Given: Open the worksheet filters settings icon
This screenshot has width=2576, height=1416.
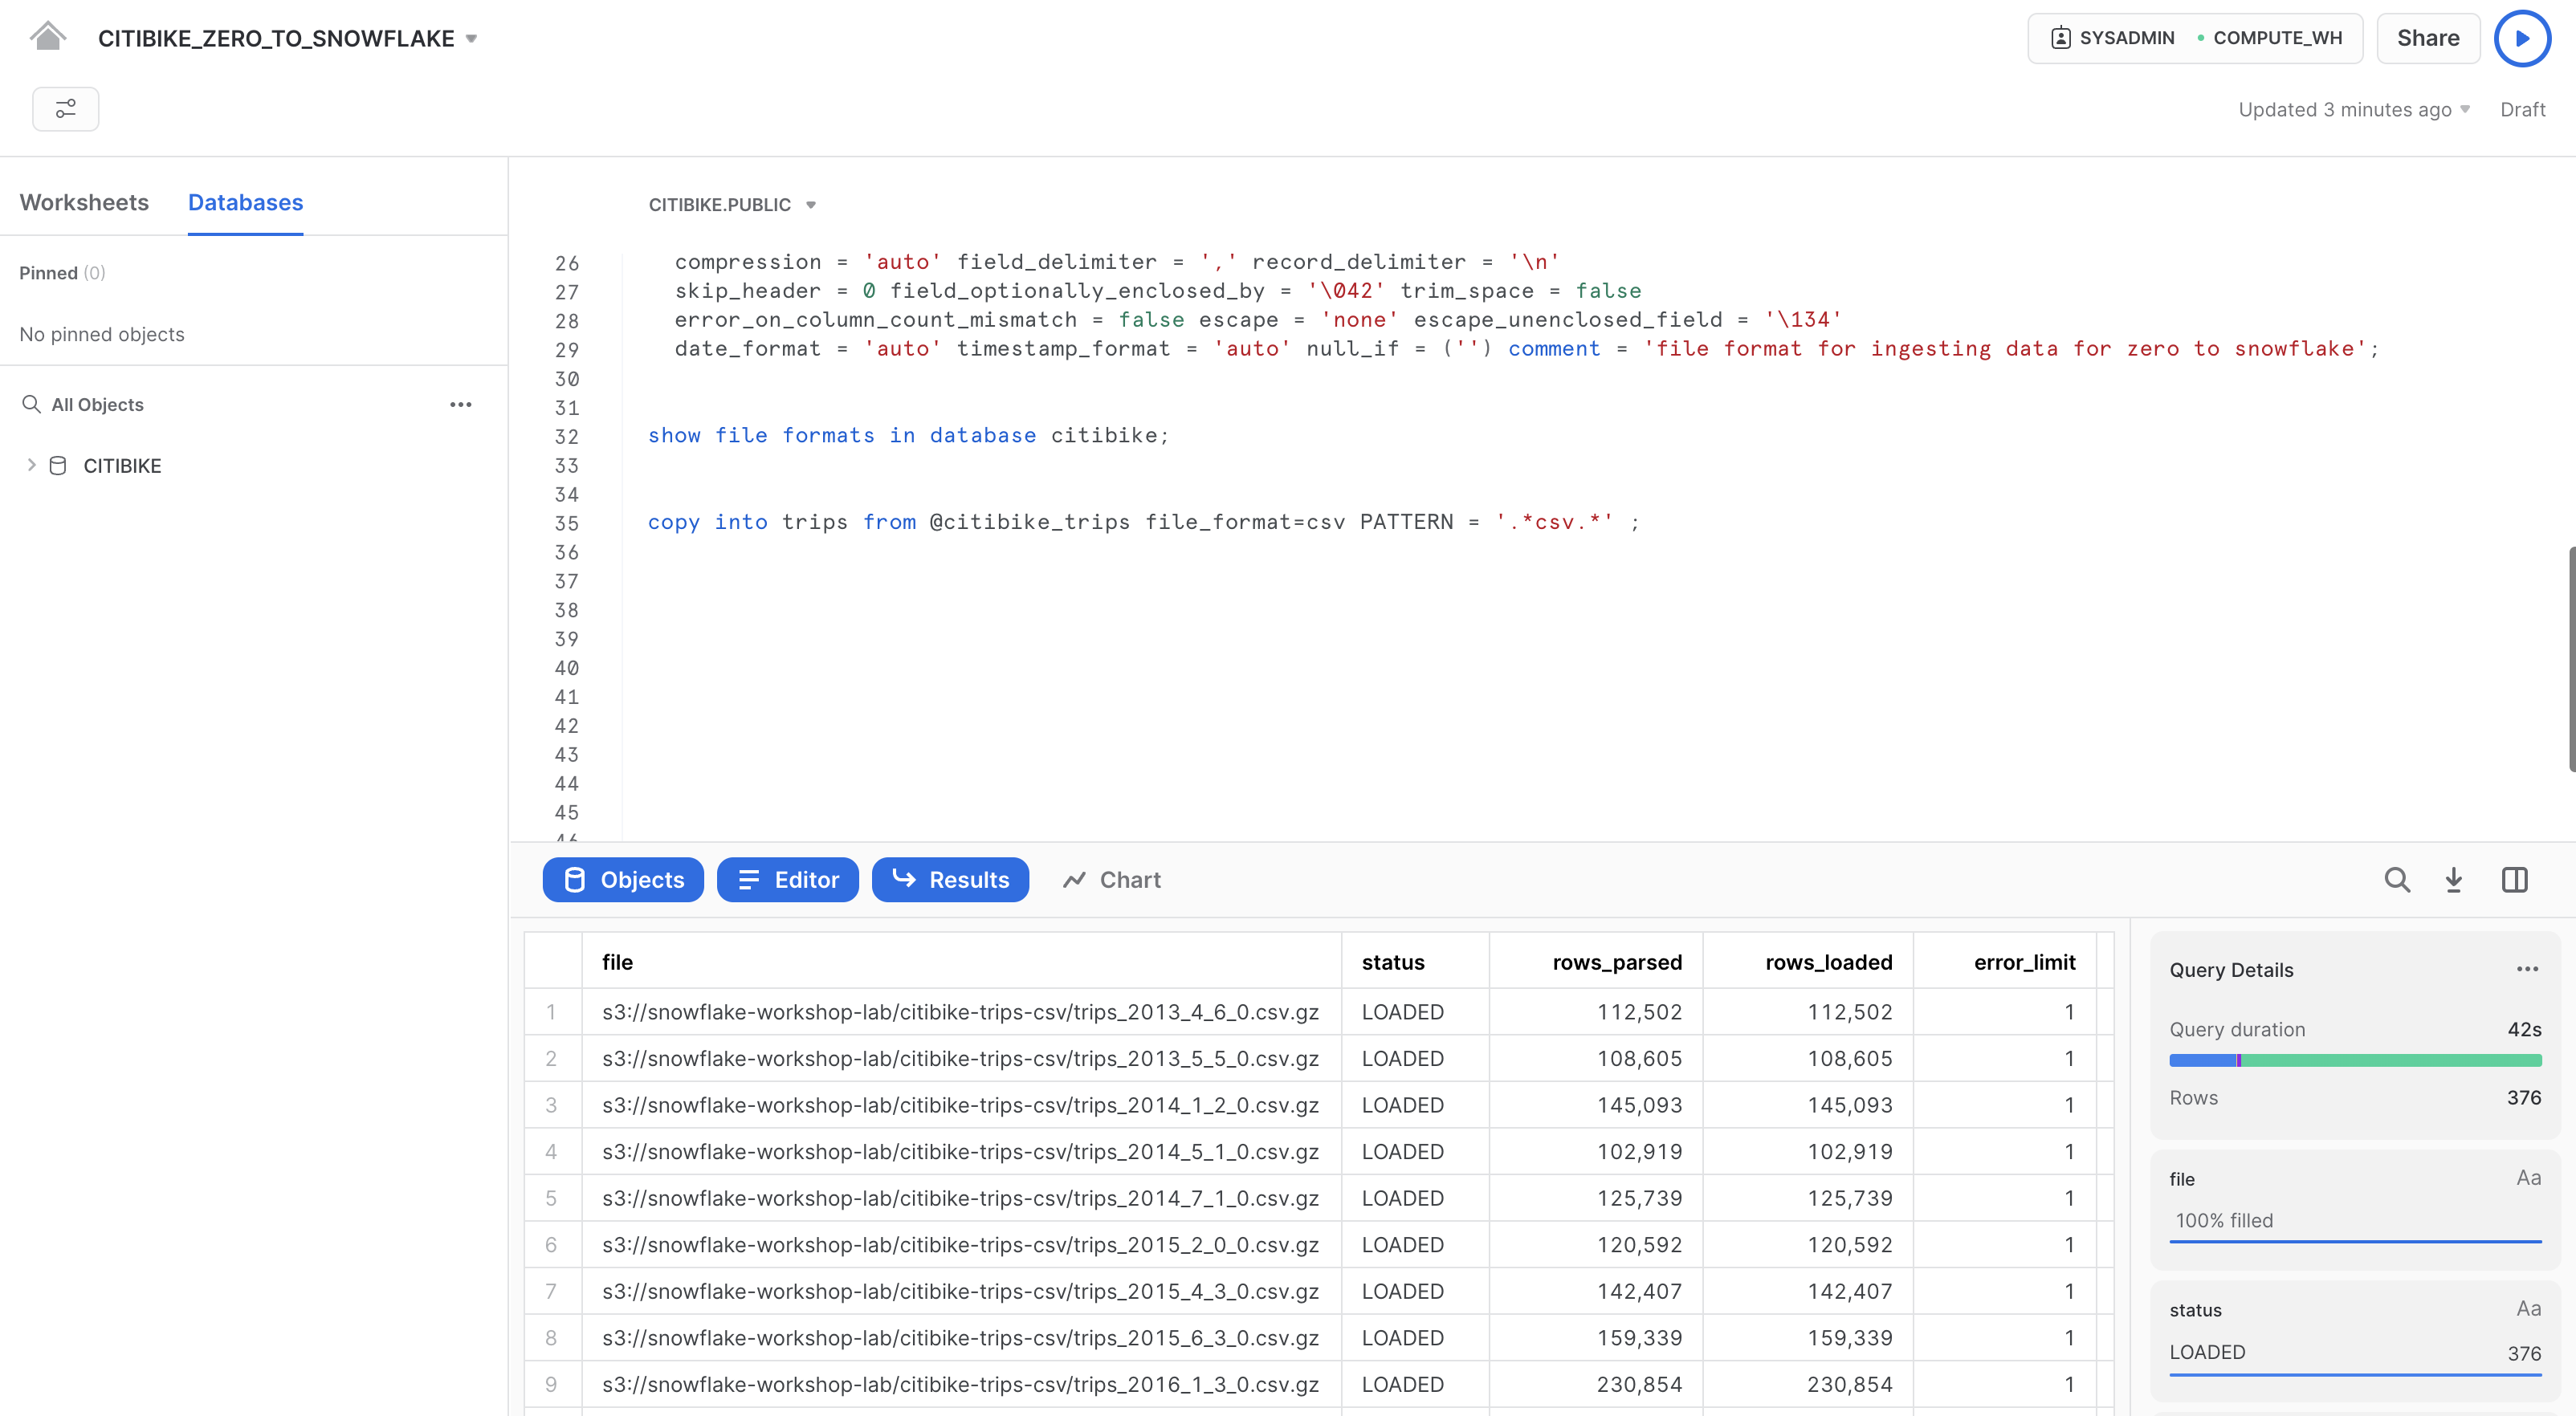Looking at the screenshot, I should point(65,109).
